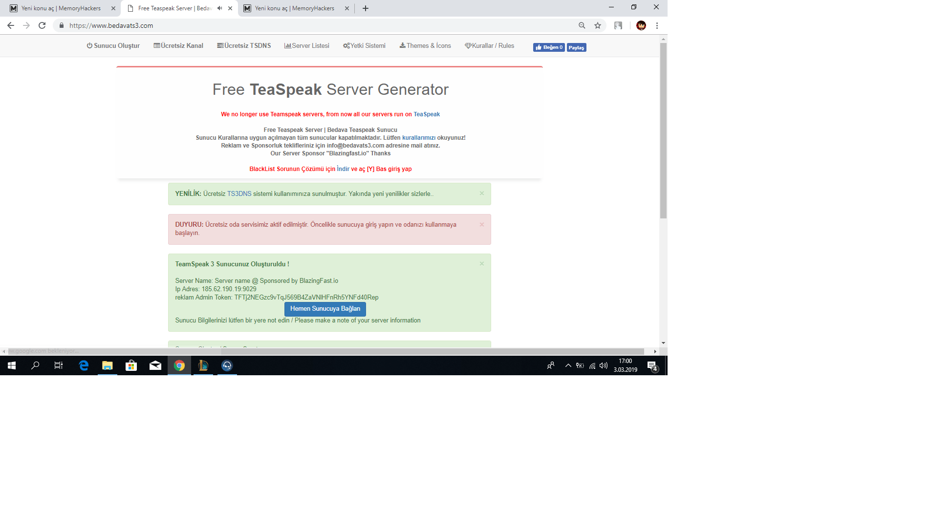Launch Microsoft Edge from the taskbar
Image resolution: width=952 pixels, height=514 pixels.
click(84, 365)
